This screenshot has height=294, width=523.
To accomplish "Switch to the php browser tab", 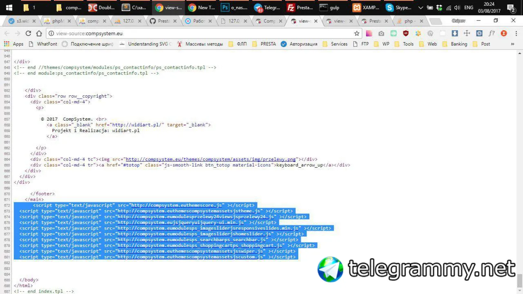I will click(x=410, y=21).
